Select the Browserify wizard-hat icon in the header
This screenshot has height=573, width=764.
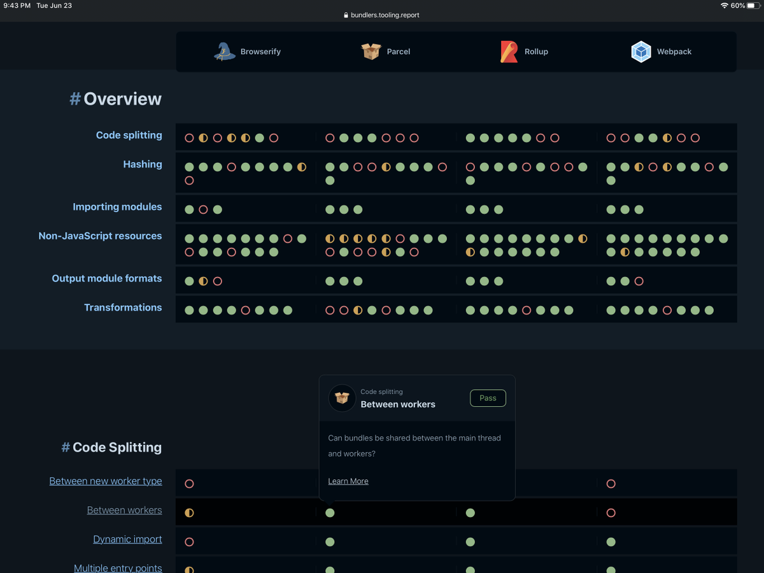(x=223, y=51)
